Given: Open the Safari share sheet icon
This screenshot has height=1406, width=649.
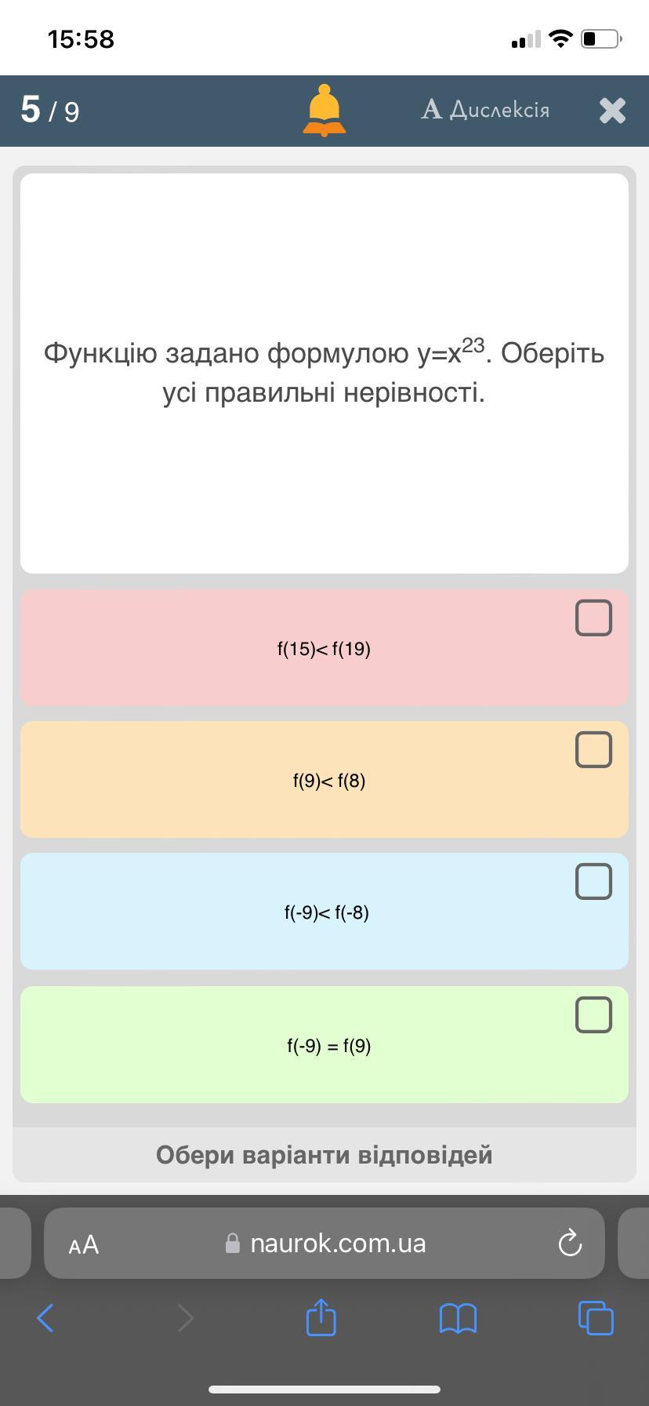Looking at the screenshot, I should point(321,1317).
